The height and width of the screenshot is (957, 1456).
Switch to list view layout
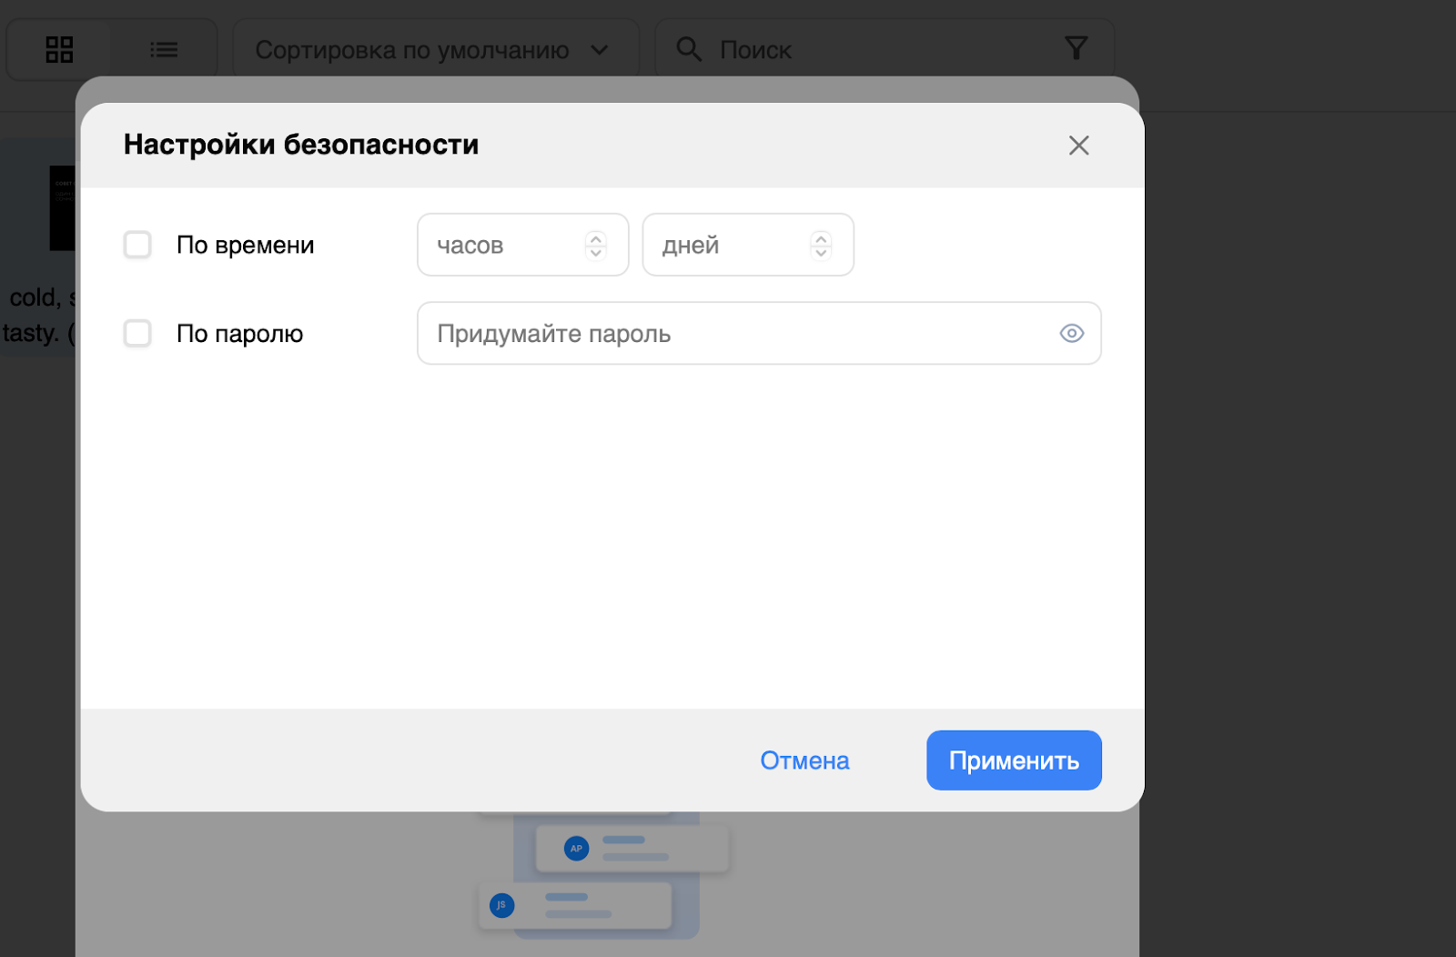tap(164, 49)
